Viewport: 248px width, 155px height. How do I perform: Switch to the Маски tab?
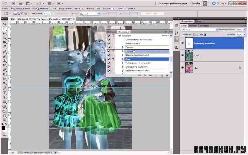[x=198, y=21]
